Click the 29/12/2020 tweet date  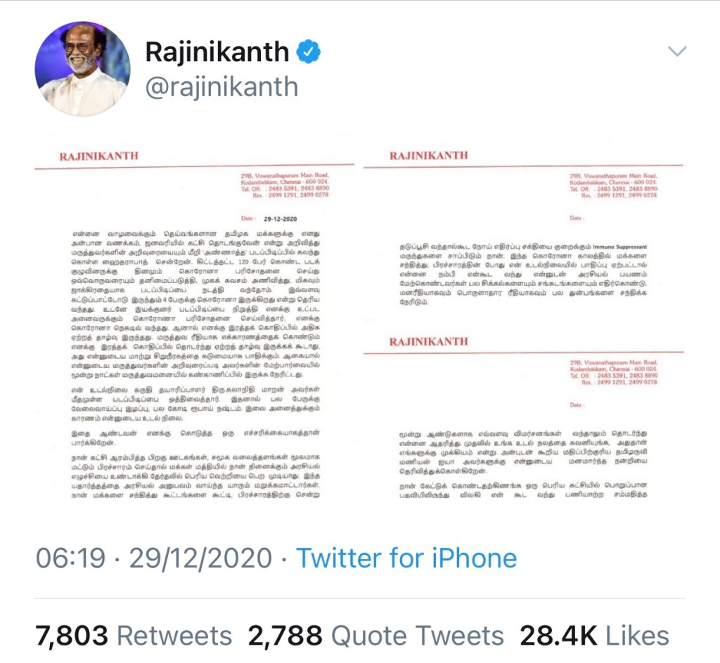click(200, 558)
